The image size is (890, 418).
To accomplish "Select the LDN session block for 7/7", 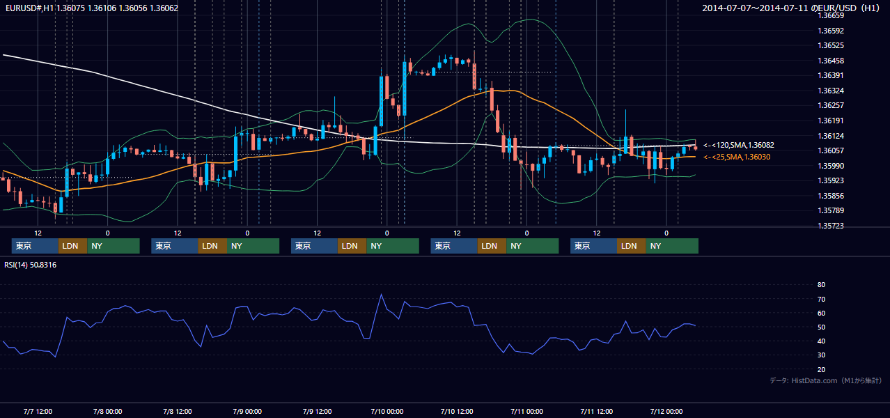I will [x=72, y=246].
